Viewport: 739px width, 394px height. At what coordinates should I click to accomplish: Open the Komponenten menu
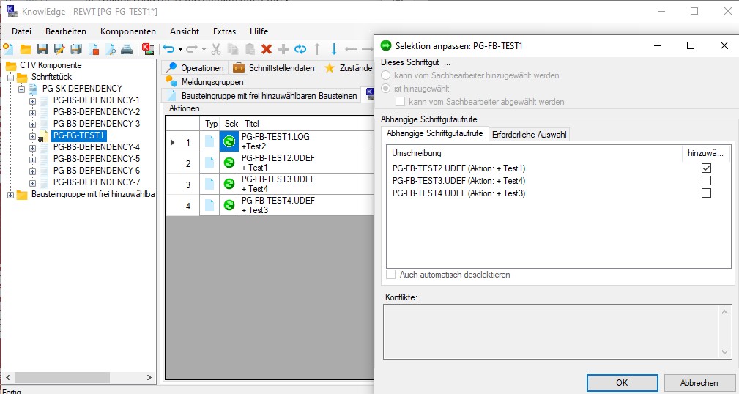click(x=127, y=31)
